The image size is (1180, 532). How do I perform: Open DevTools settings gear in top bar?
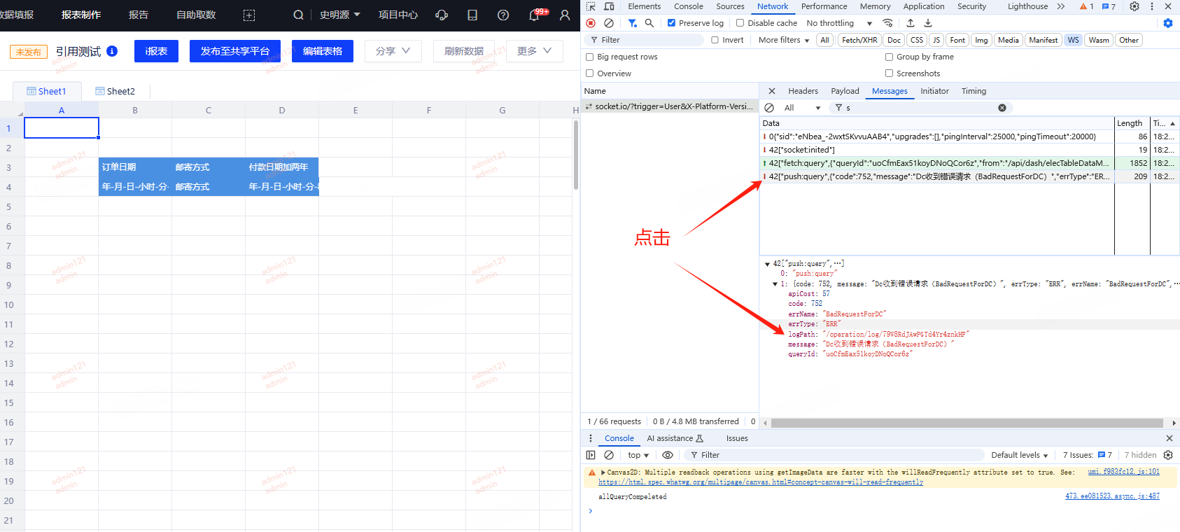[1135, 6]
